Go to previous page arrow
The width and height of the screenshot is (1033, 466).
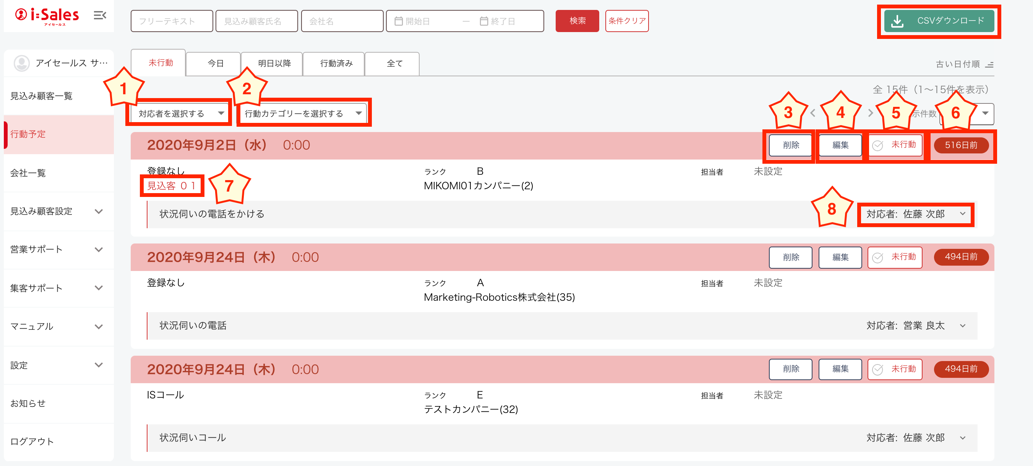point(812,113)
